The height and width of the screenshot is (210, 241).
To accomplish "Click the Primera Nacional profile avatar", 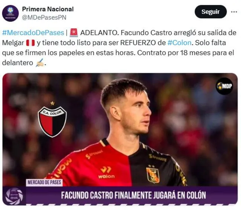I will (11, 13).
